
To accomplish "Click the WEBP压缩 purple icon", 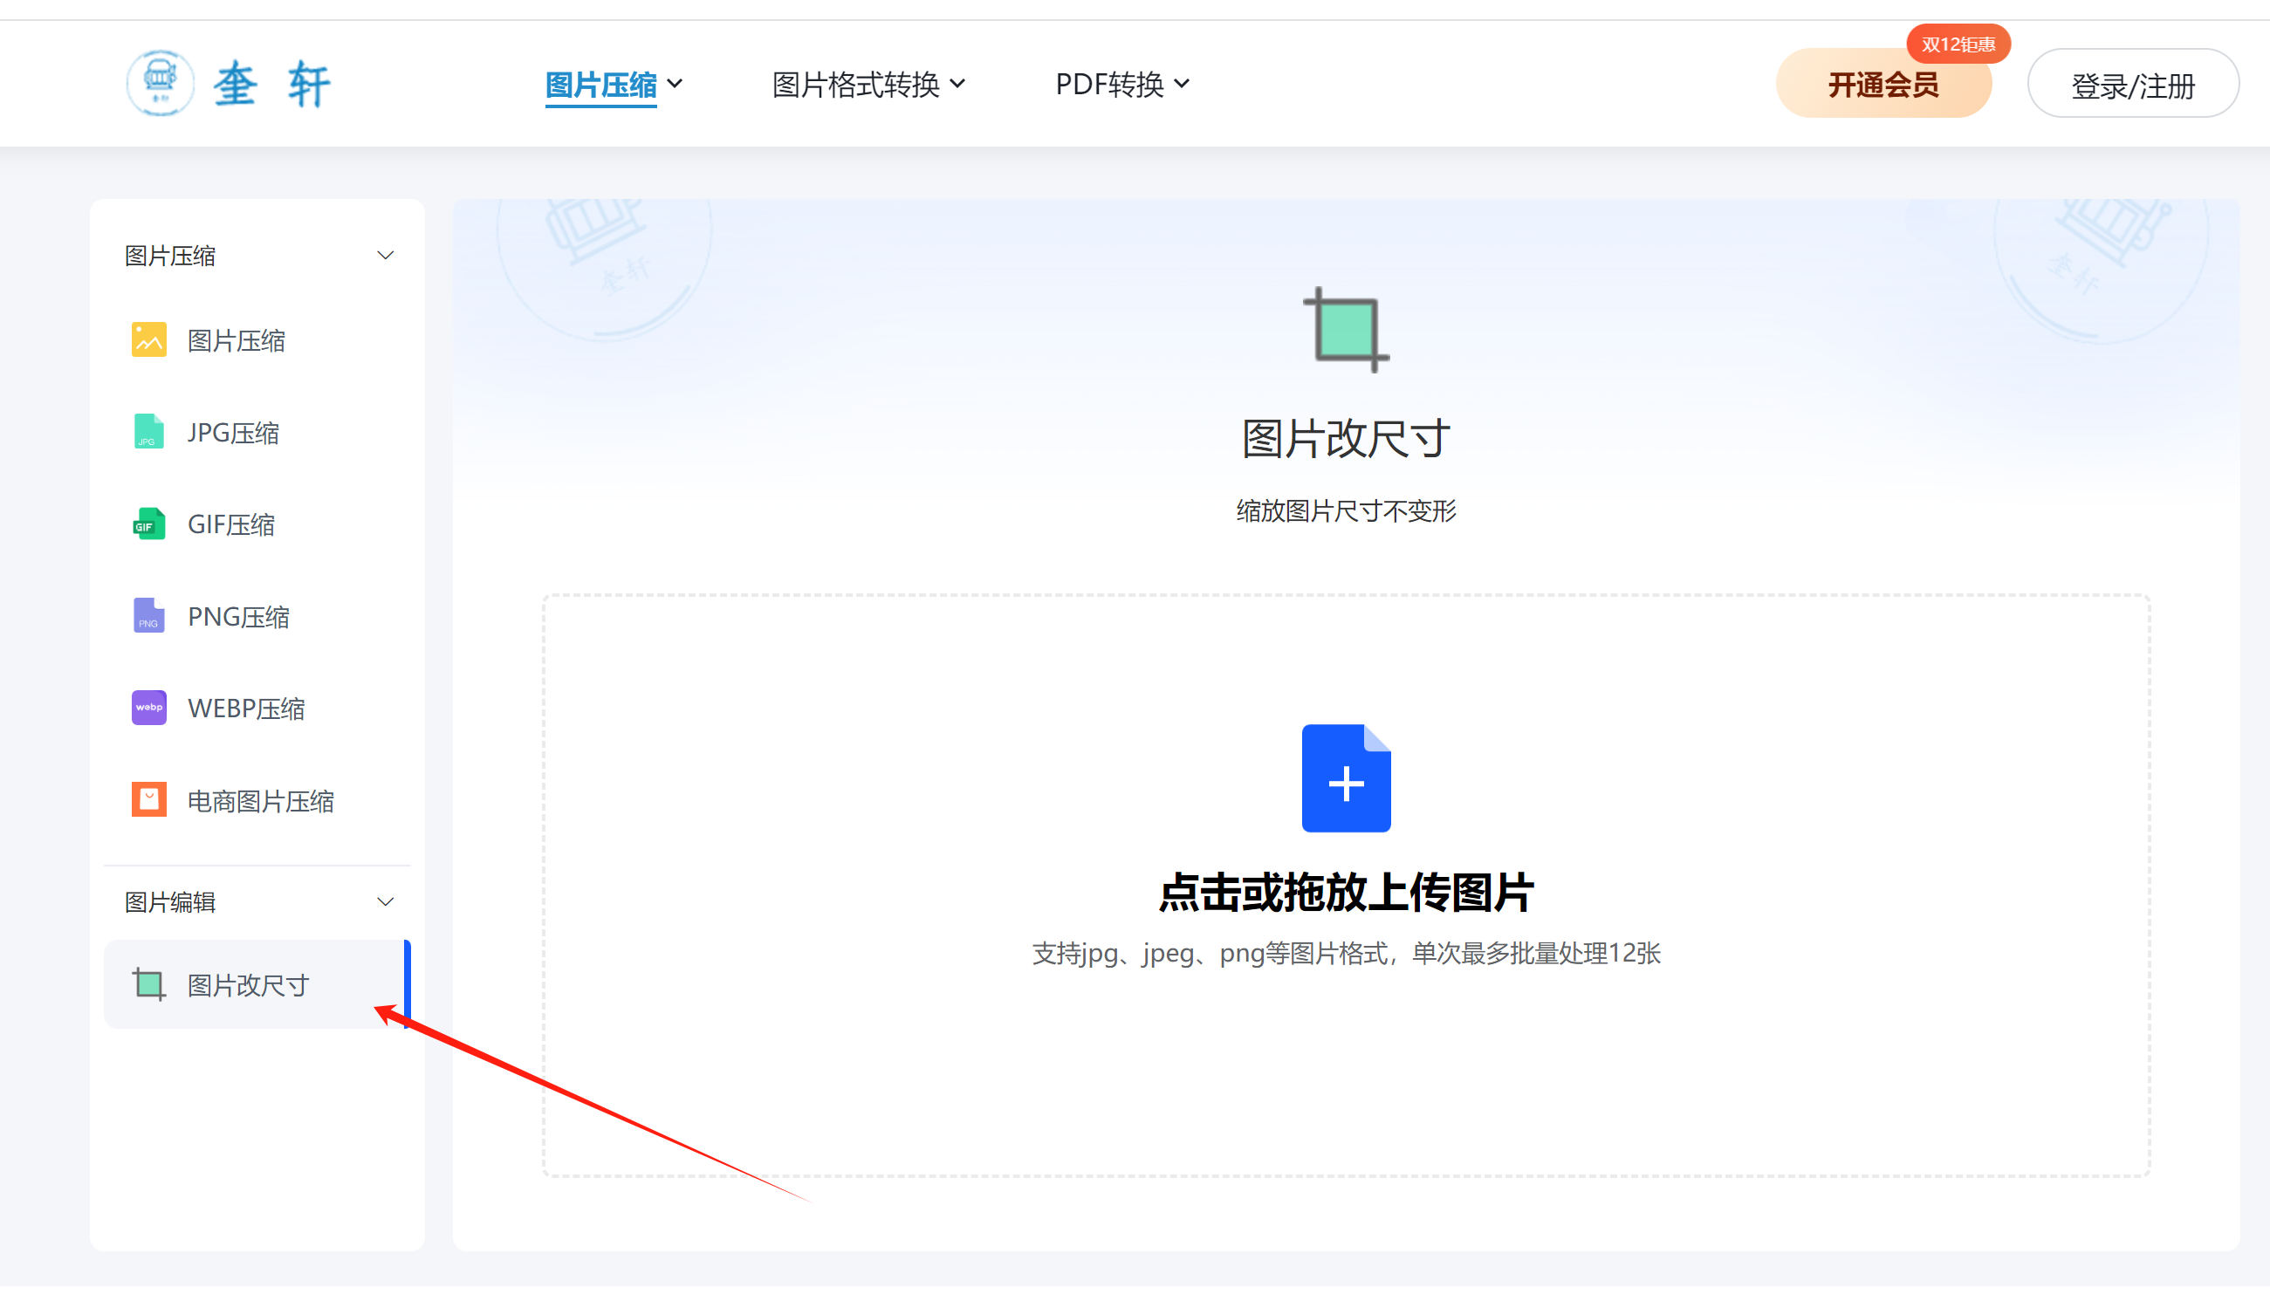I will click(148, 709).
